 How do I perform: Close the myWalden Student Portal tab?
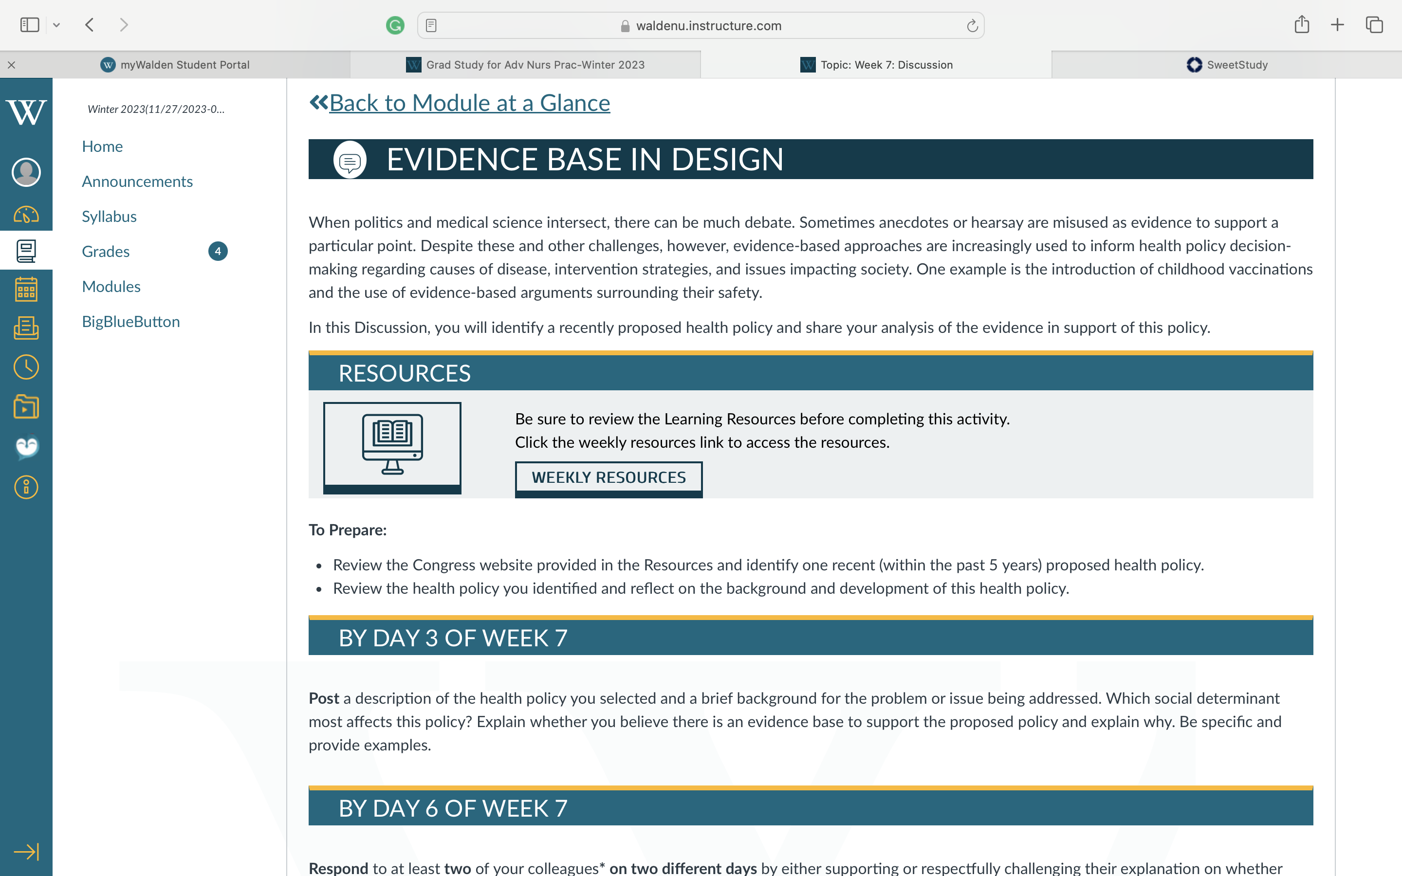[x=12, y=65]
